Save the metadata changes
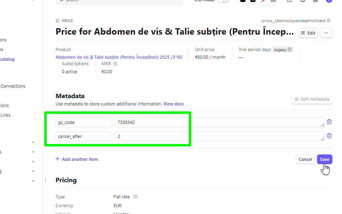This screenshot has width=342, height=214. pyautogui.click(x=325, y=159)
